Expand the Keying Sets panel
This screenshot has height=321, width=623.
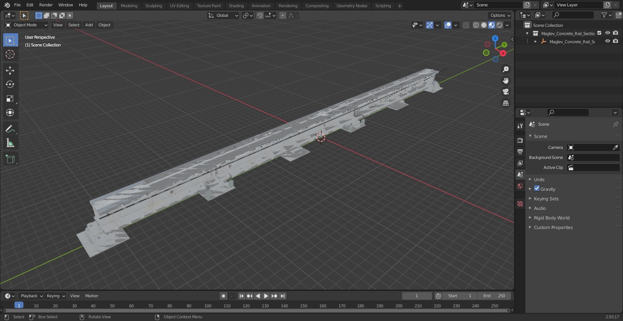pos(546,199)
